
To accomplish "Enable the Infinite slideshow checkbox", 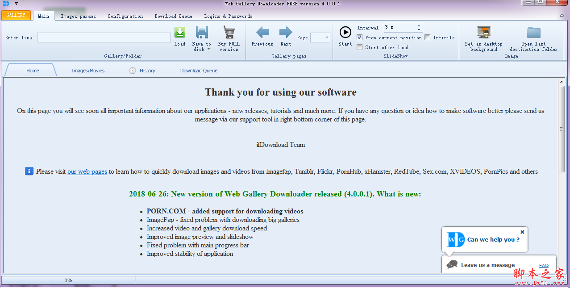I will [427, 38].
